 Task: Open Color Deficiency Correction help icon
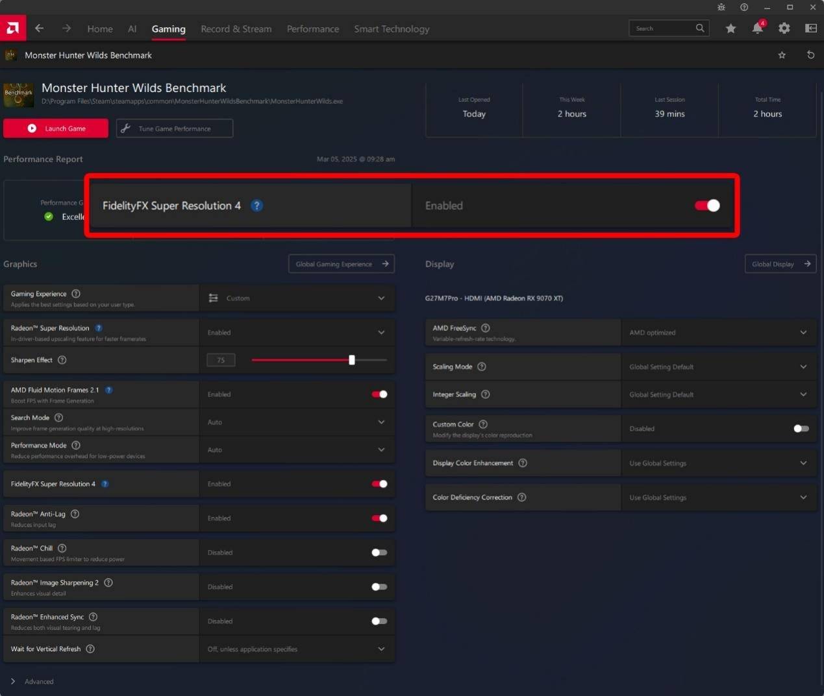click(x=522, y=498)
